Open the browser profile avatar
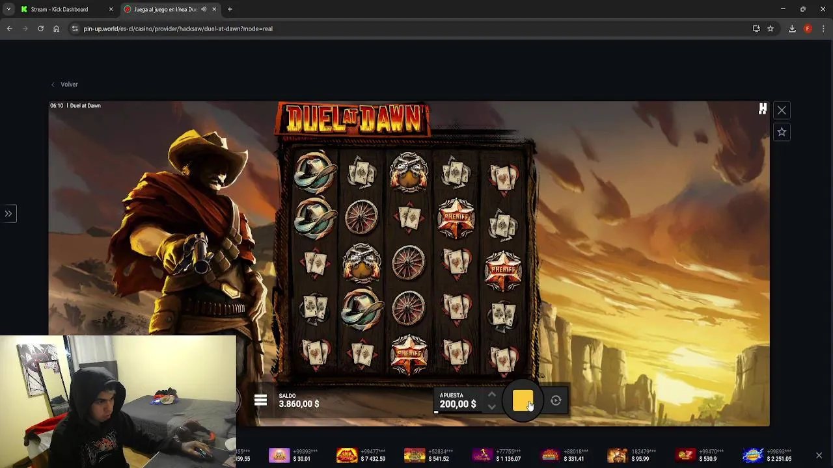Viewport: 833px width, 468px height. (x=808, y=29)
